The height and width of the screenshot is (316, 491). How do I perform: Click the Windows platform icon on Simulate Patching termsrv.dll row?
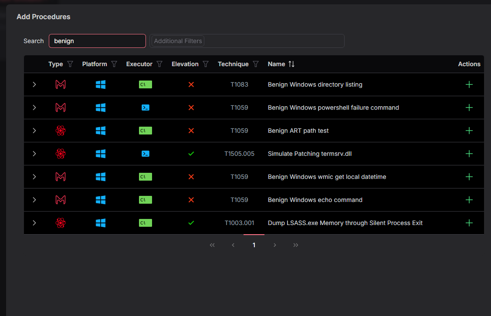pyautogui.click(x=101, y=154)
